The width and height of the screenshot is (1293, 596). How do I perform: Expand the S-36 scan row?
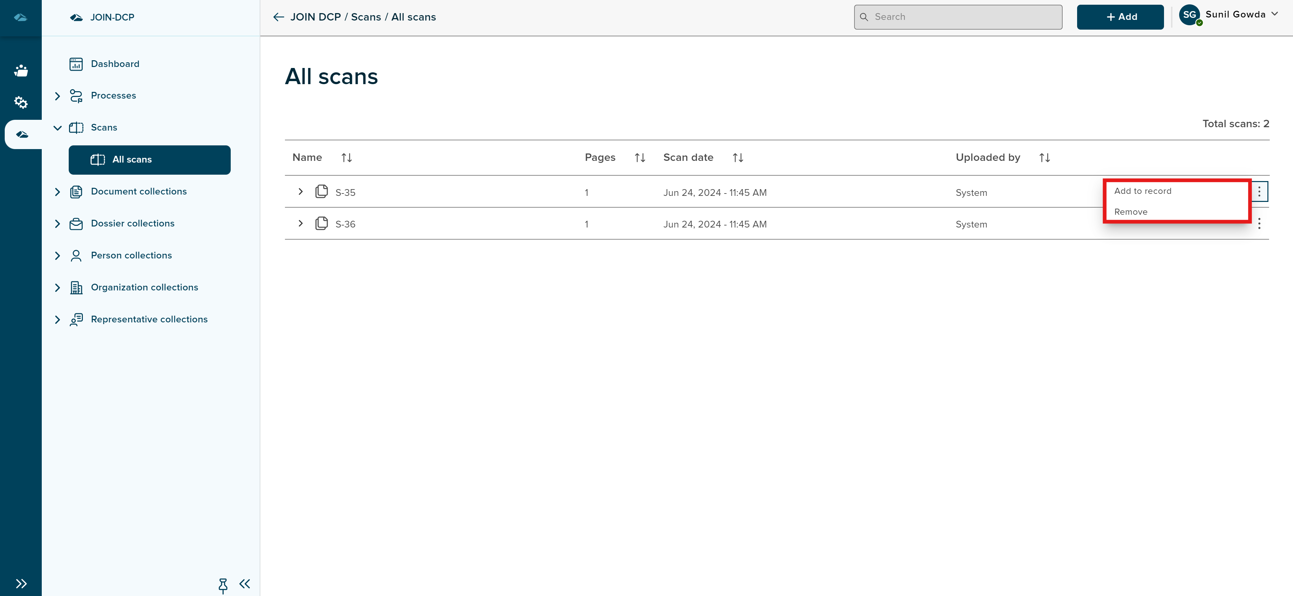[301, 224]
